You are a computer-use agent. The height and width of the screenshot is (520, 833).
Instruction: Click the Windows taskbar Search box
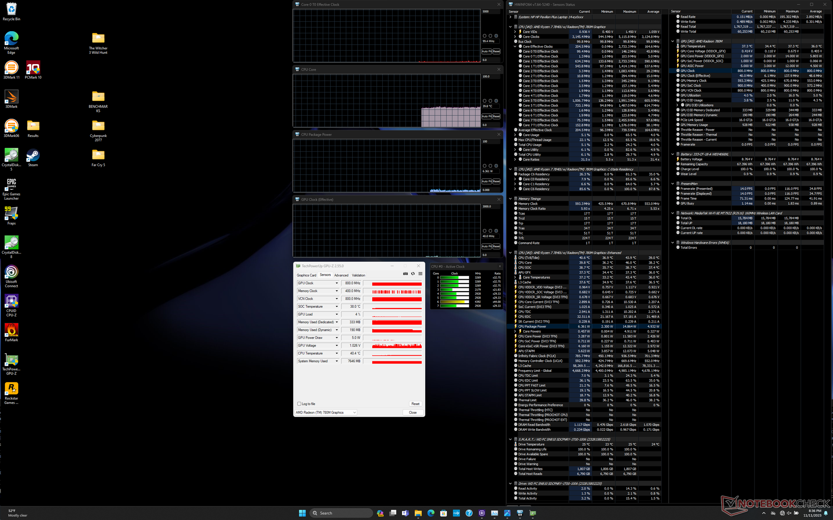[342, 513]
